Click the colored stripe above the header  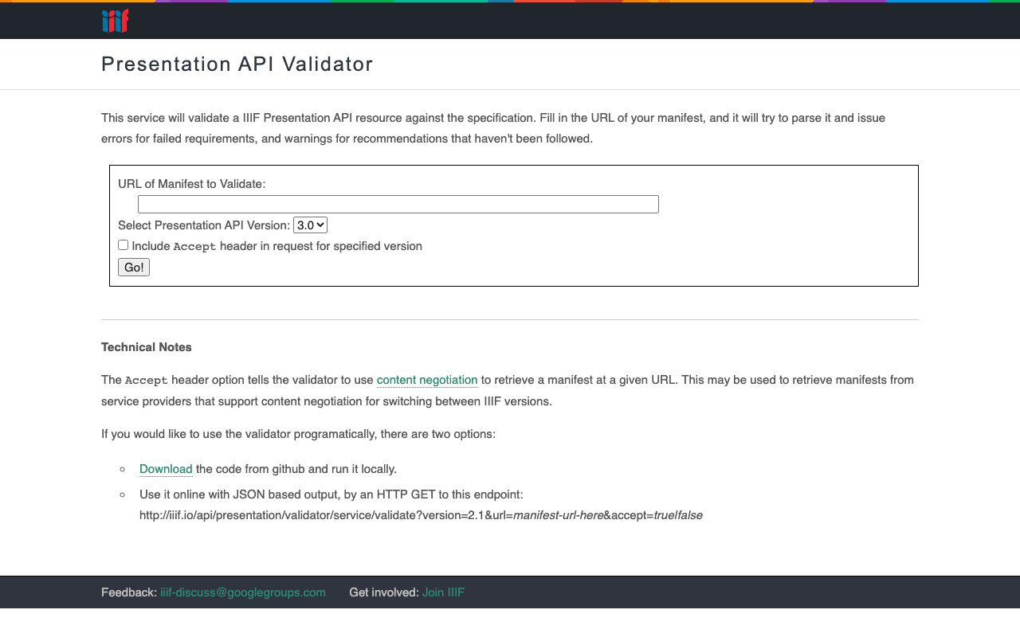pos(510,2)
